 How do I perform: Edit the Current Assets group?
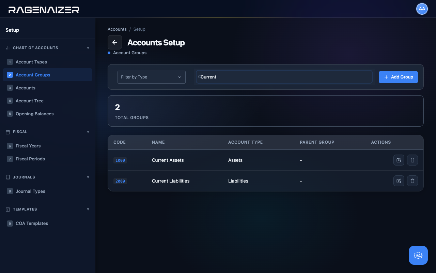click(399, 160)
